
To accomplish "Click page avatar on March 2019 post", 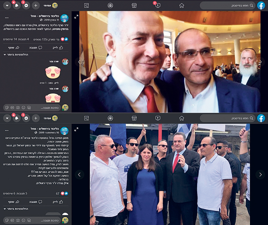I will click(x=65, y=18).
